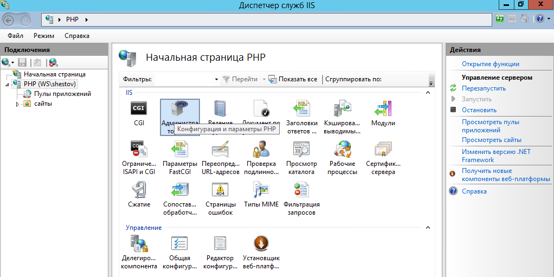Collapse the PHP (WS\shestov) server node

[8, 85]
